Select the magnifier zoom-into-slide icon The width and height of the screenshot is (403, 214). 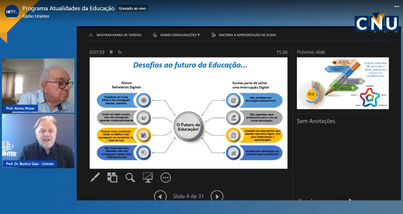tap(130, 177)
